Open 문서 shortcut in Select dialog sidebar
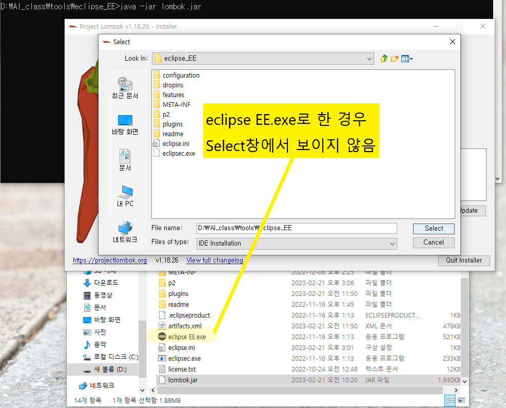The width and height of the screenshot is (506, 408). point(125,160)
